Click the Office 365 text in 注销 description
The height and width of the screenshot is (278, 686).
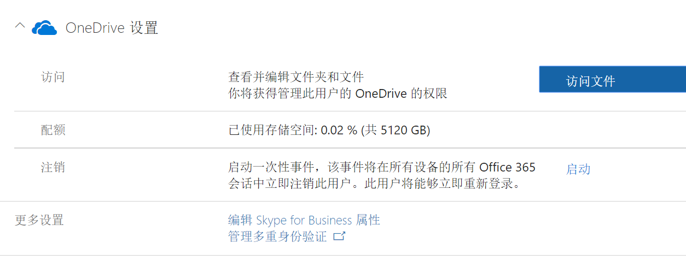(x=507, y=167)
